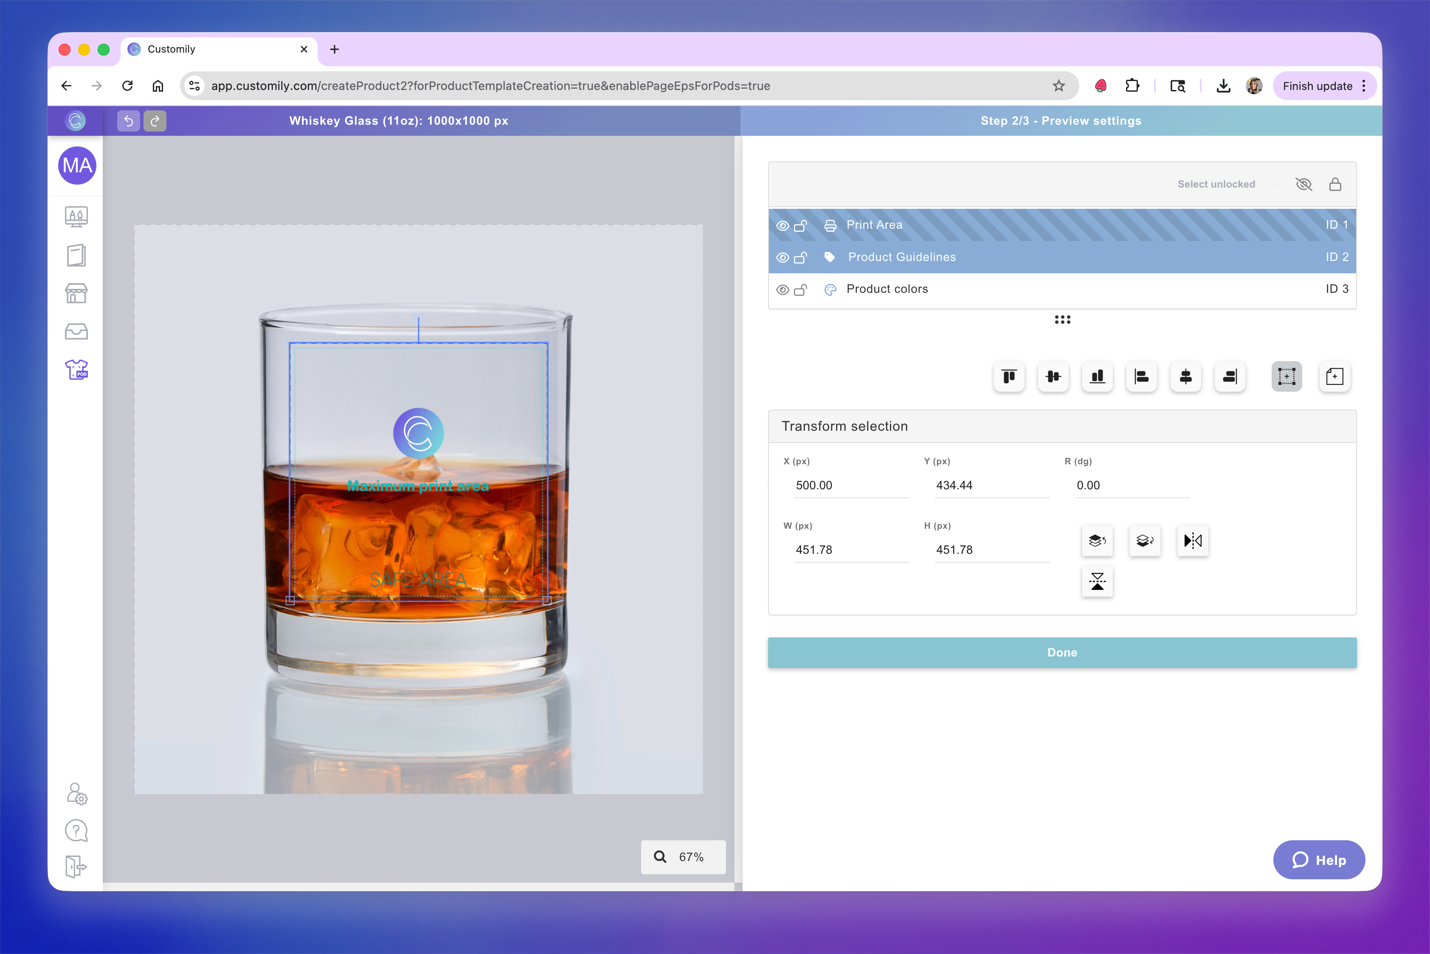Screen dimensions: 1430x954
Task: Click the flip vertical icon
Action: click(x=1097, y=582)
